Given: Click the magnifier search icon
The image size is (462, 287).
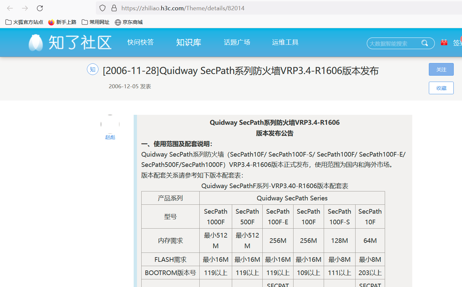Looking at the screenshot, I should pyautogui.click(x=425, y=43).
